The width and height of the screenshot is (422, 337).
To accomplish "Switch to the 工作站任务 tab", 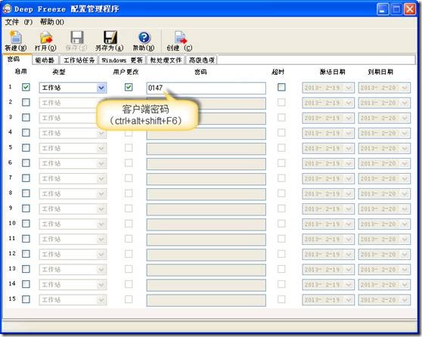I will (79, 60).
